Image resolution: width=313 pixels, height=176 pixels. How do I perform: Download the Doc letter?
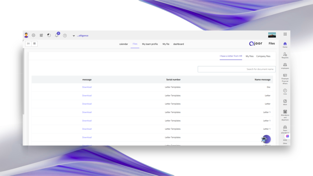pyautogui.click(x=87, y=87)
